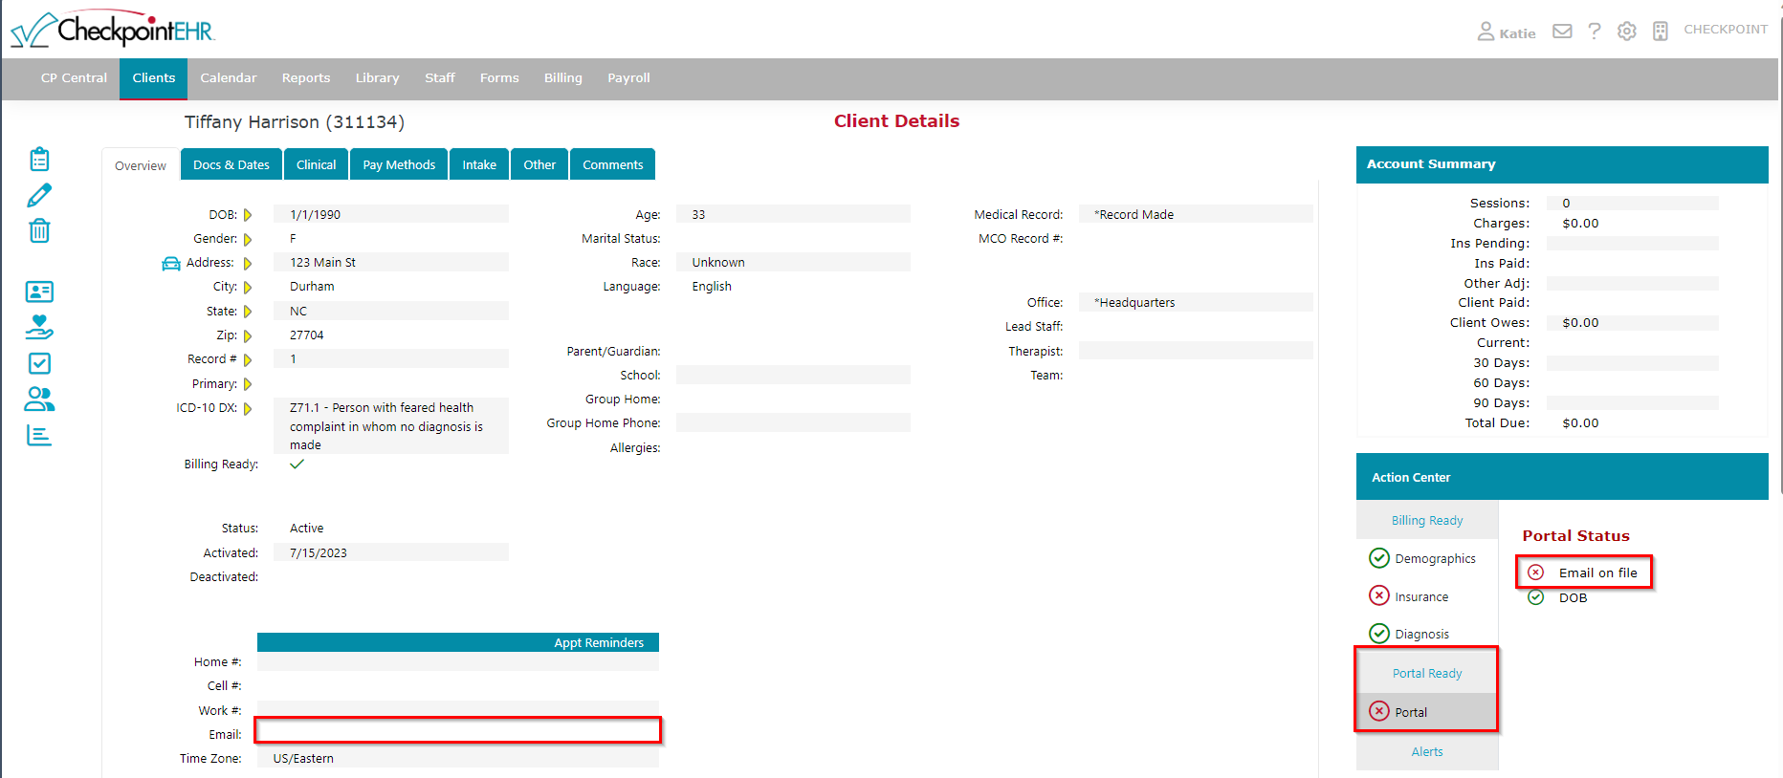The height and width of the screenshot is (778, 1783).
Task: Click the empty Email input field
Action: (x=458, y=731)
